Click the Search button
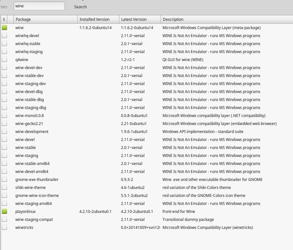Image resolution: width=293 pixels, height=250 pixels. tap(80, 7)
